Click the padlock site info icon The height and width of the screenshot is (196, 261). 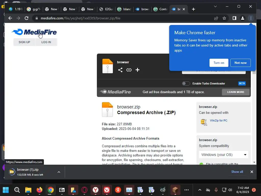pyautogui.click(x=37, y=18)
